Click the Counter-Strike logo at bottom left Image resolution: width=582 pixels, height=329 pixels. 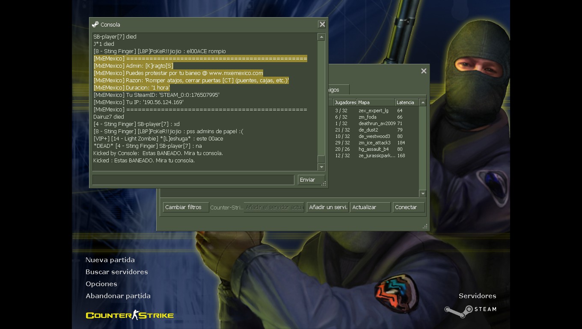click(x=130, y=315)
